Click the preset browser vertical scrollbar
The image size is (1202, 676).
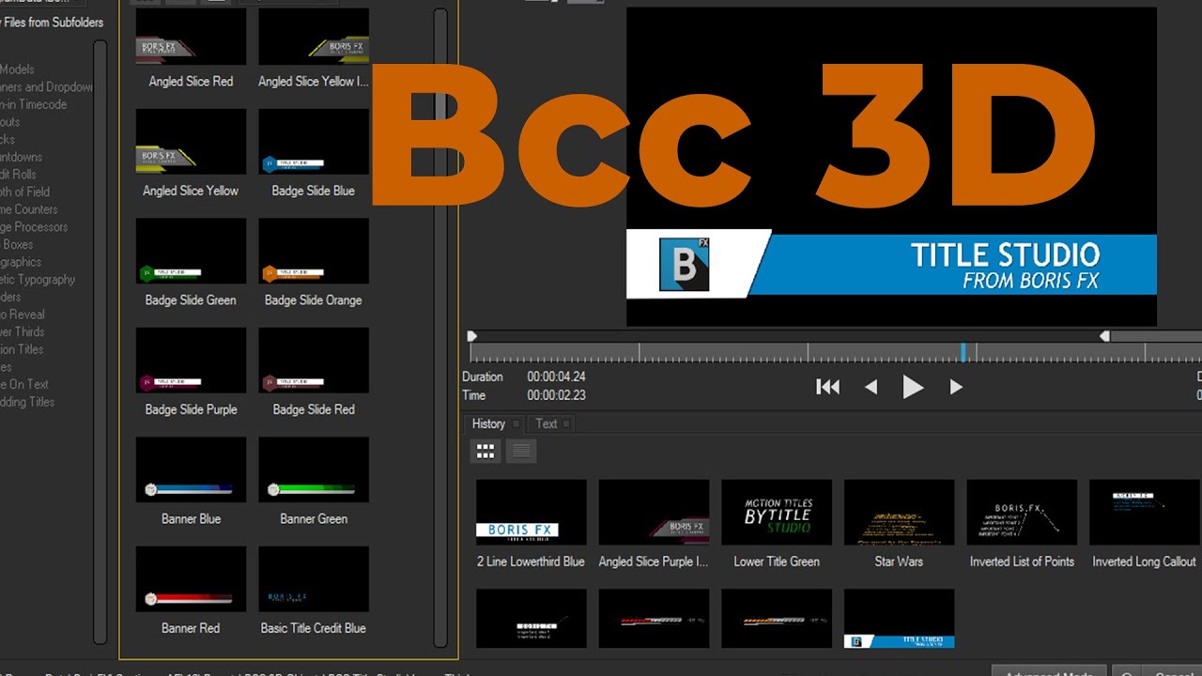(439, 329)
